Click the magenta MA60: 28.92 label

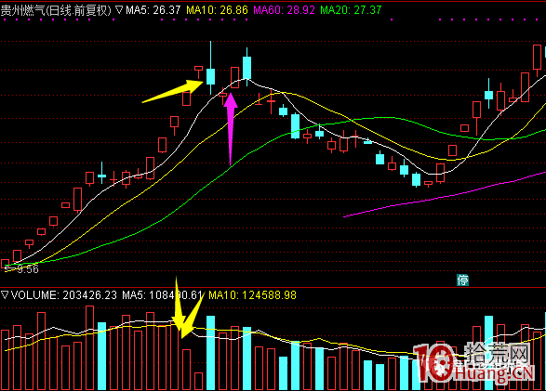tap(284, 10)
